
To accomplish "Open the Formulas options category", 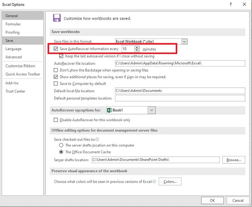I will 23,24.
